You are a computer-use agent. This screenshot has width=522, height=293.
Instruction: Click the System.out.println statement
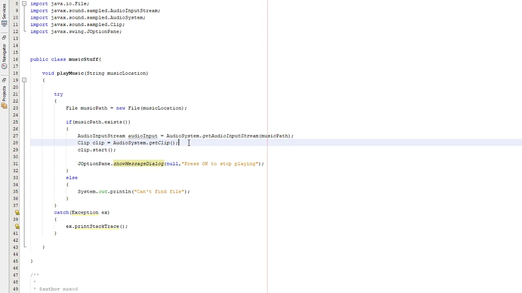[x=134, y=192]
